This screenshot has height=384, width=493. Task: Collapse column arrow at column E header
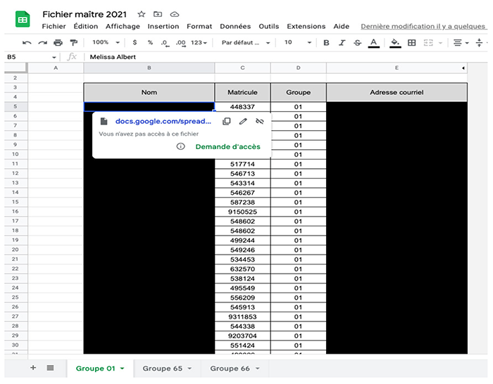tap(463, 68)
